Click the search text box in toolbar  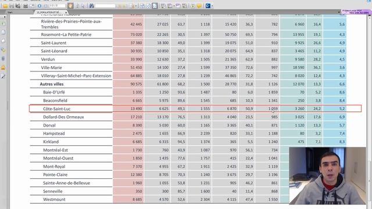click(x=105, y=6)
